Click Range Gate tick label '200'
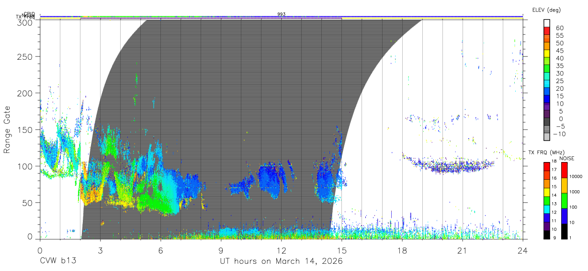The width and height of the screenshot is (588, 271). pyautogui.click(x=26, y=93)
